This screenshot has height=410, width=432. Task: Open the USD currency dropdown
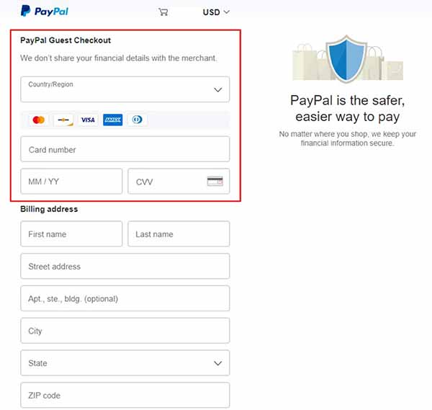click(x=216, y=12)
